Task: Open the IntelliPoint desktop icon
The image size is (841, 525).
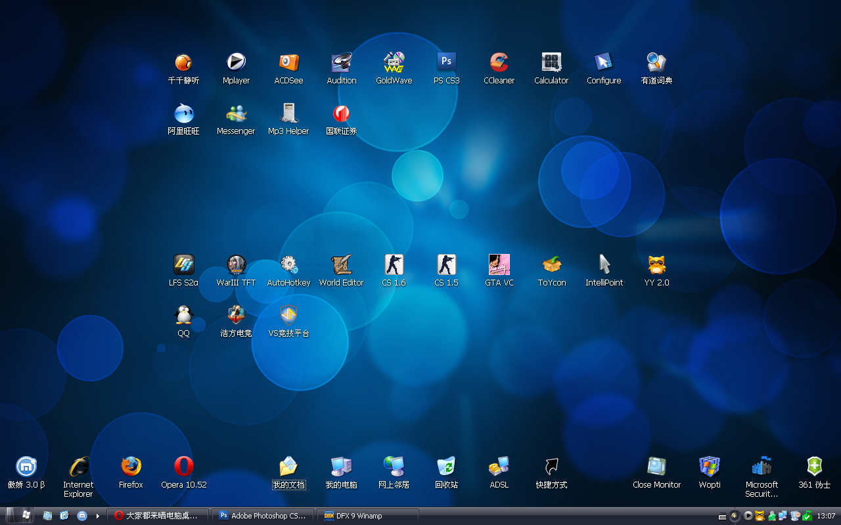Action: pos(604,271)
